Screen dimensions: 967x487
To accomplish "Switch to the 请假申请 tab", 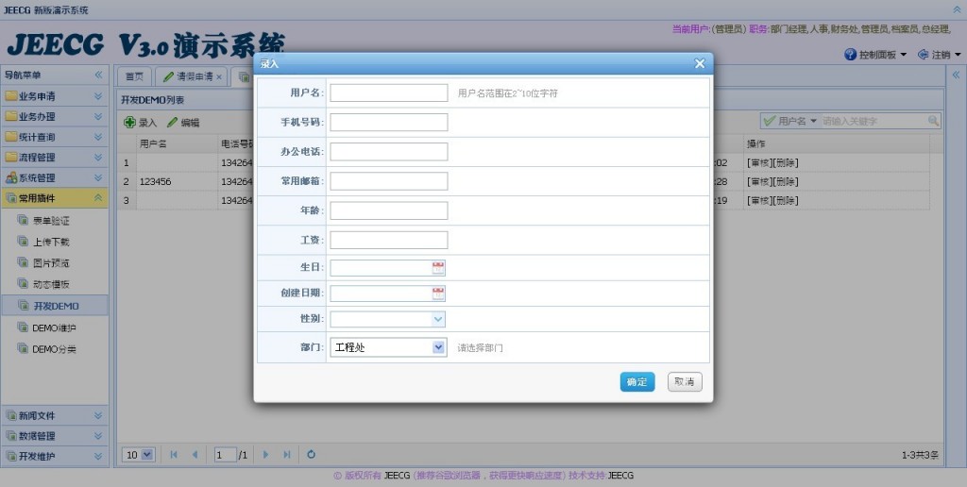I will pyautogui.click(x=189, y=76).
